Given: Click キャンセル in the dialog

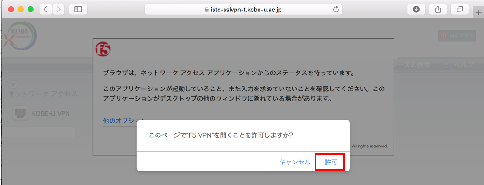Looking at the screenshot, I should pyautogui.click(x=295, y=162).
